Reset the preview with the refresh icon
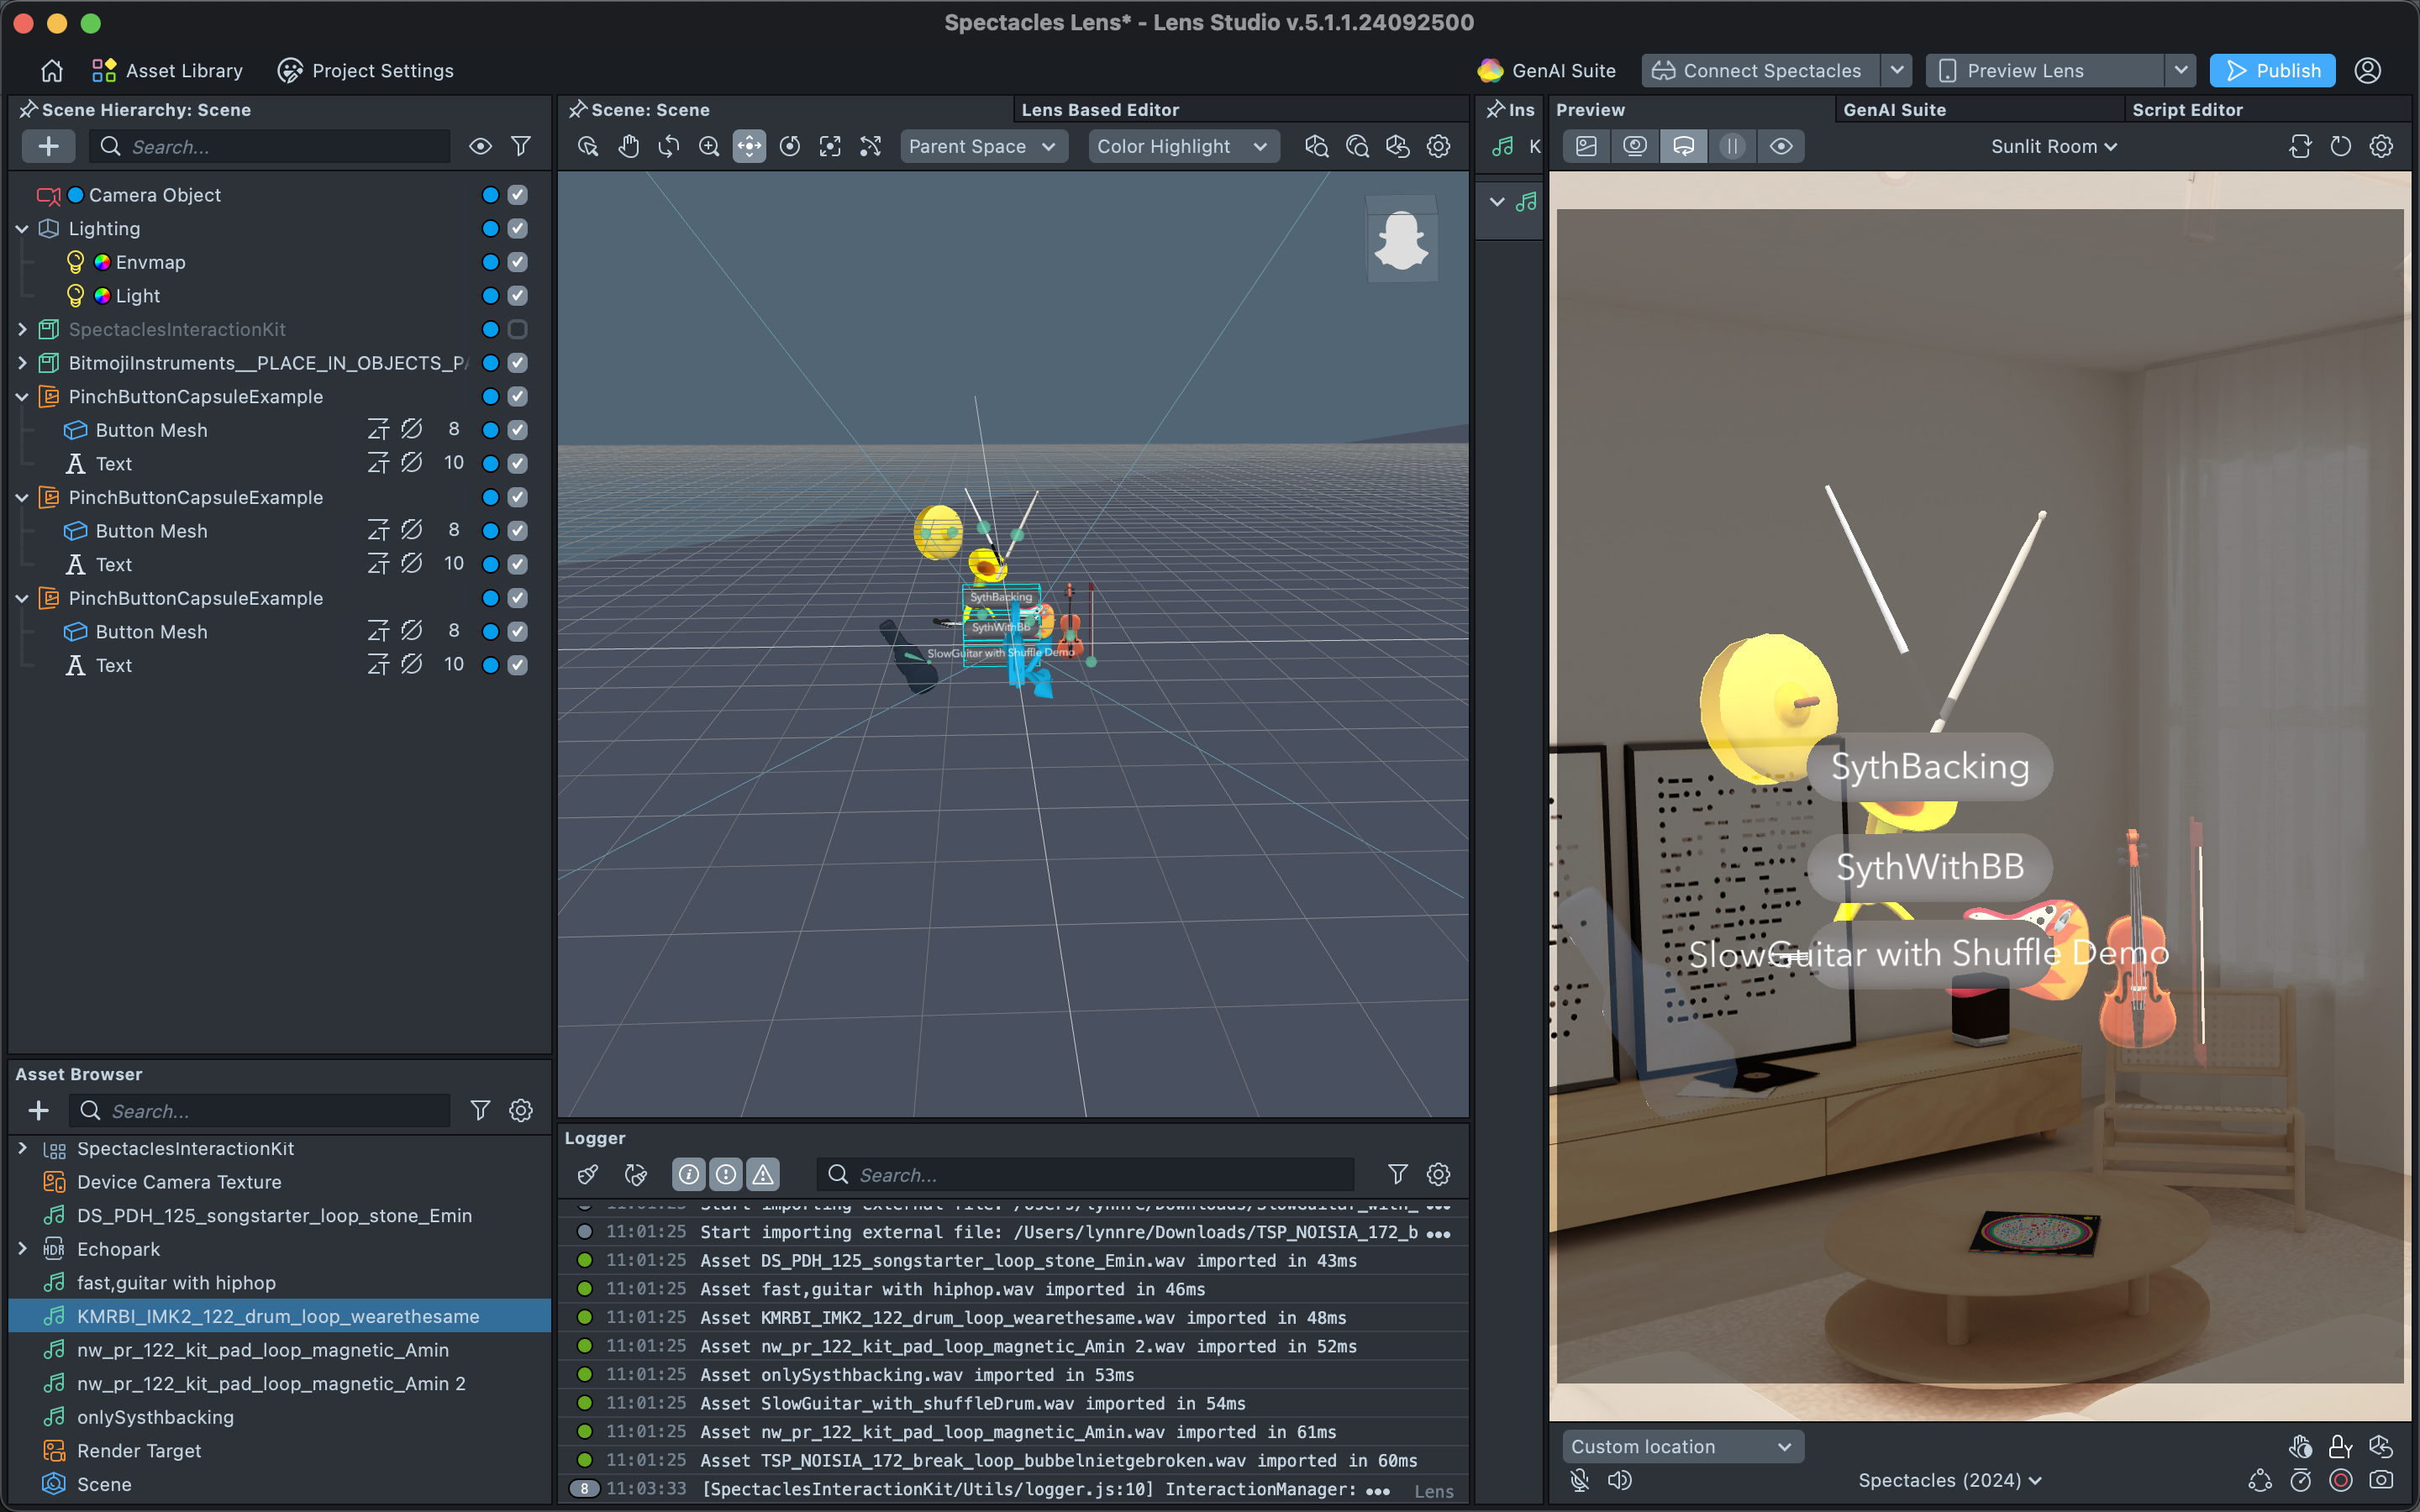 [2340, 147]
